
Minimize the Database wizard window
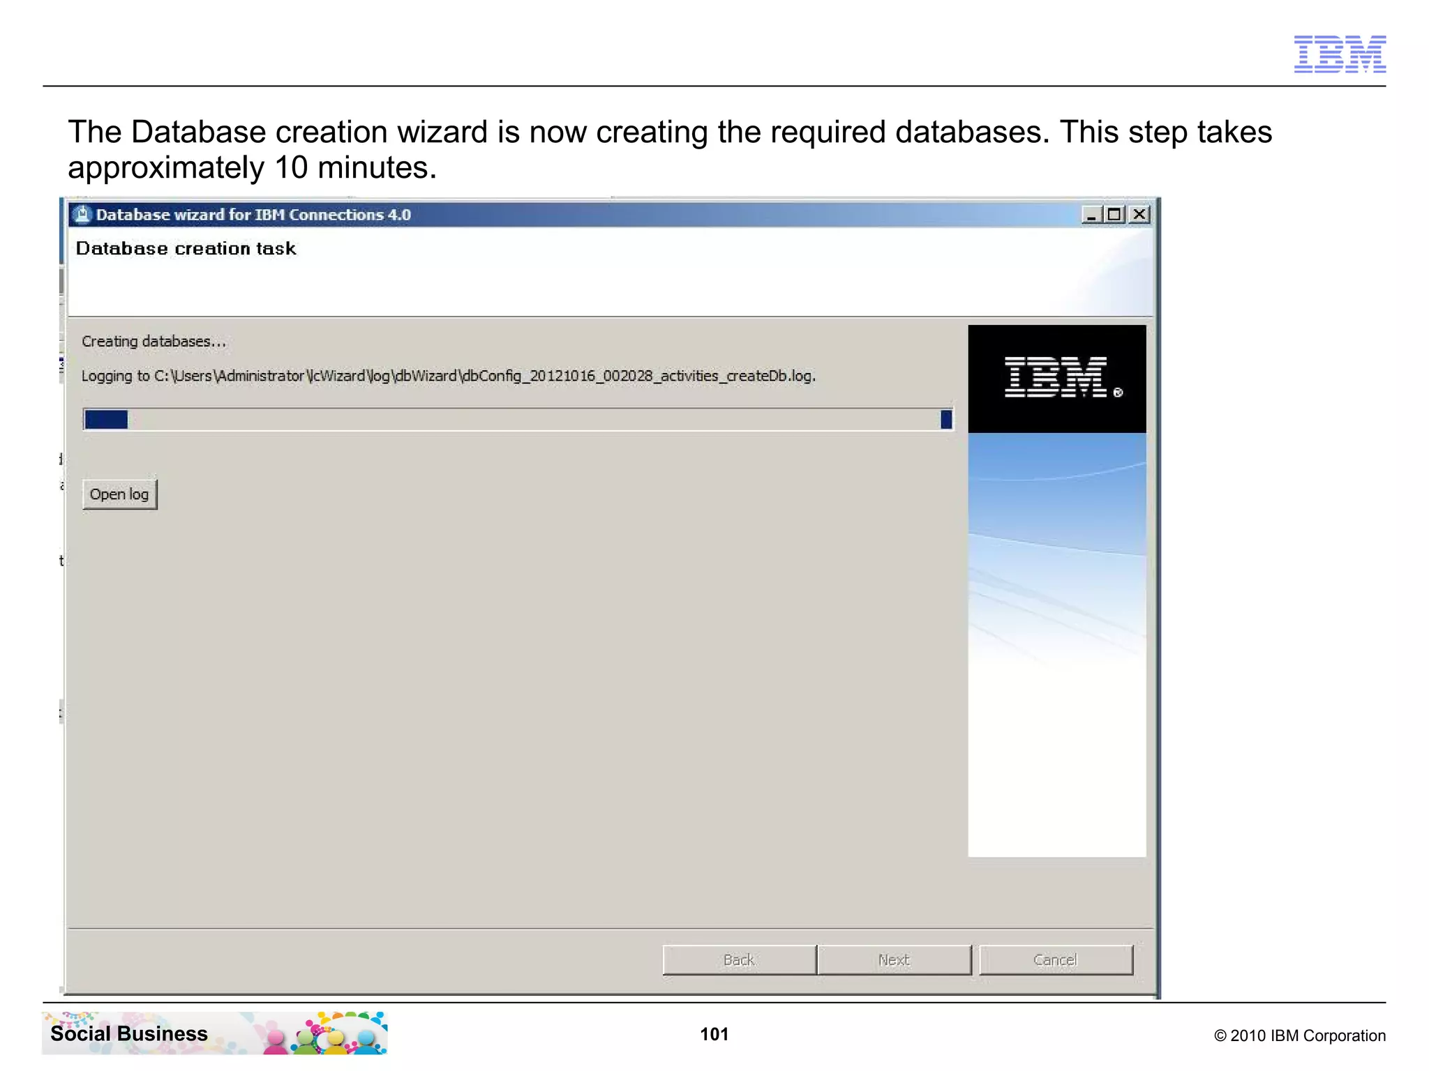[x=1091, y=215]
